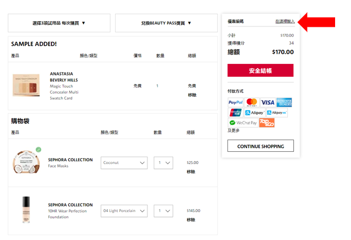Click Magic Touch Concealer Multi Swatch Card name
The image size is (351, 240).
point(64,92)
